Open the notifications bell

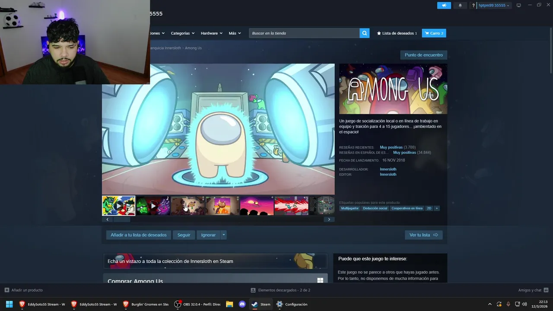coord(460,5)
